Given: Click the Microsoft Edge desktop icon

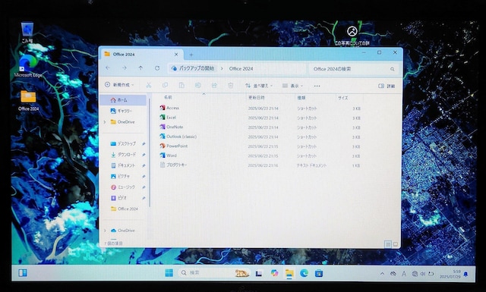Looking at the screenshot, I should pyautogui.click(x=28, y=67).
